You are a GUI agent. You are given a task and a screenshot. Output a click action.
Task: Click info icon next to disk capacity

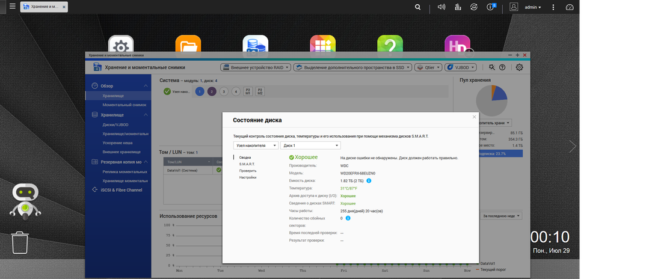[369, 181]
